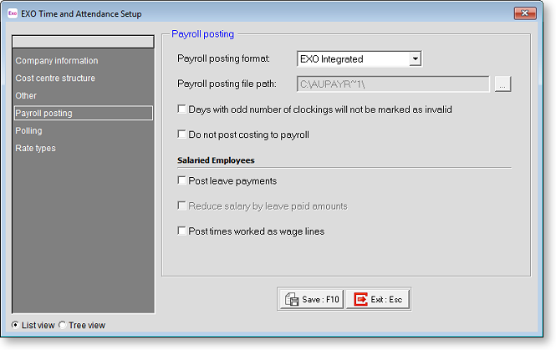556x350 pixels.
Task: Go to Cost centre structure section
Action: (55, 79)
